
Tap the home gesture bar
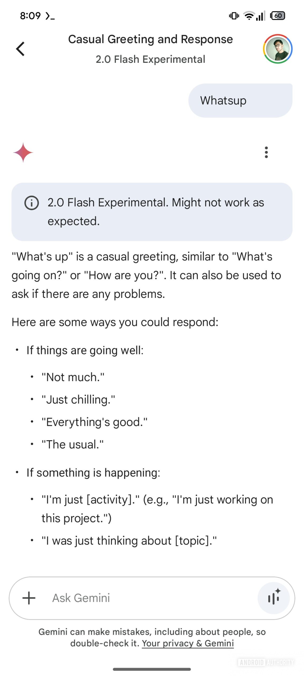click(x=152, y=669)
